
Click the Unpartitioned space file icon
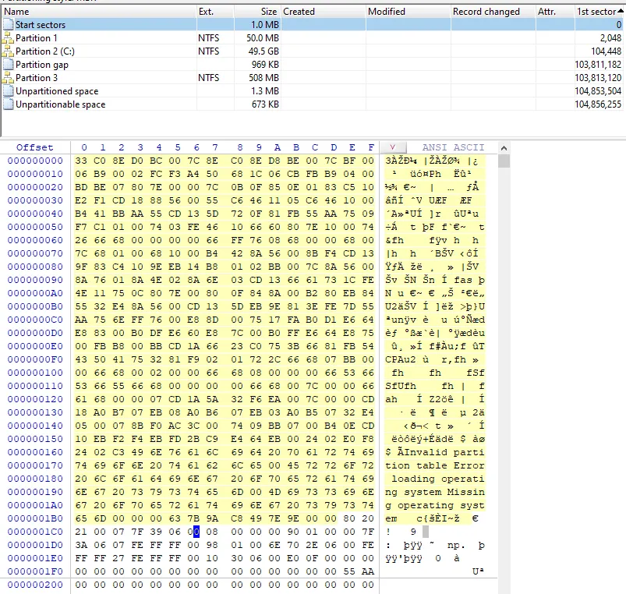[9, 91]
